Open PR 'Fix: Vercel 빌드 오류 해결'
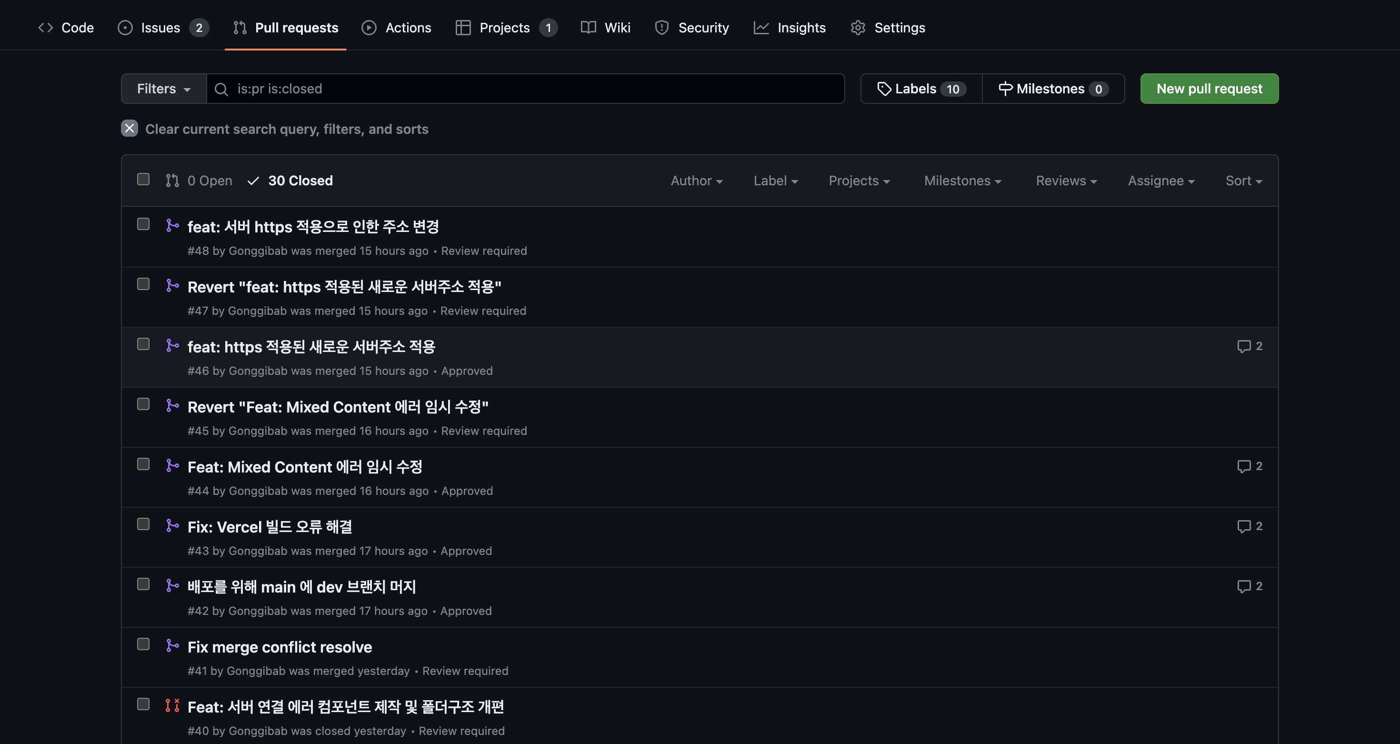The height and width of the screenshot is (744, 1400). [x=270, y=527]
